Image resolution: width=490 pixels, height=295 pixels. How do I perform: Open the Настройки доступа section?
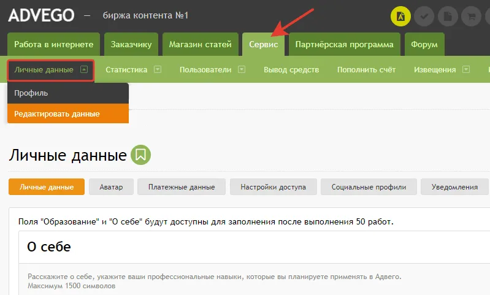[x=274, y=187]
